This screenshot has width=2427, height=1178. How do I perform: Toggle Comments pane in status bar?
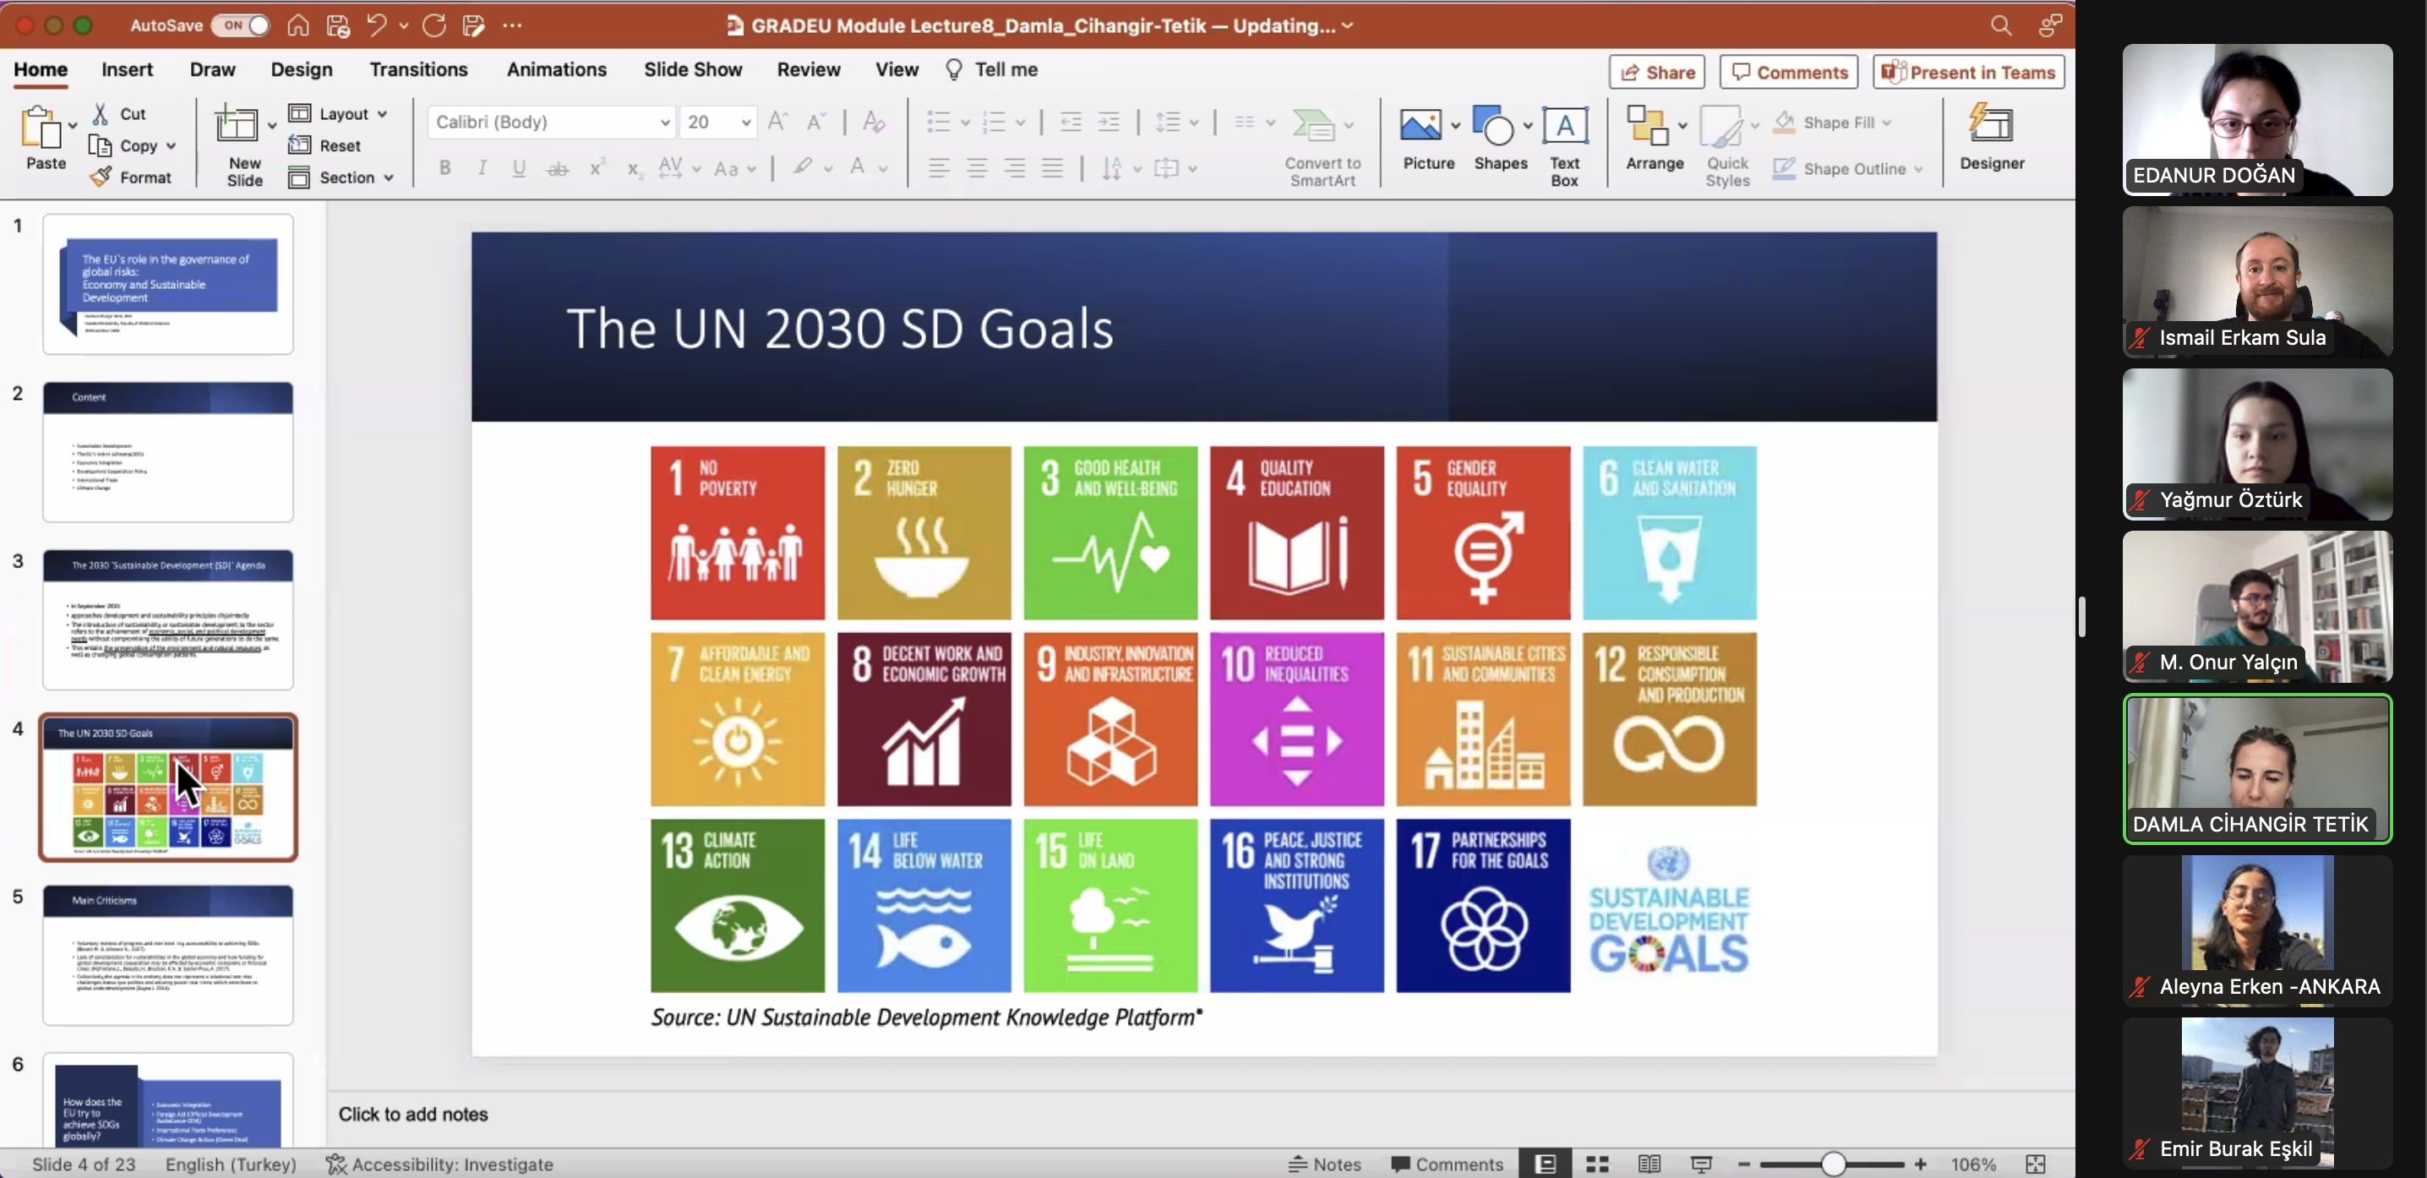click(x=1446, y=1164)
